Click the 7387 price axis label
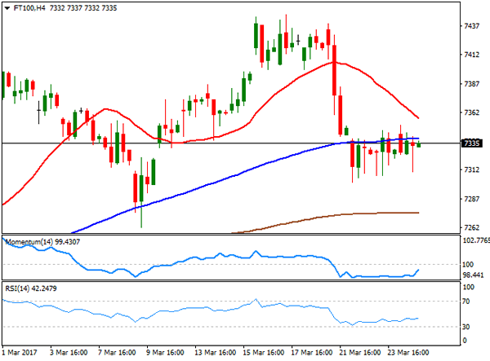This screenshot has height=361, width=490. tap(471, 84)
